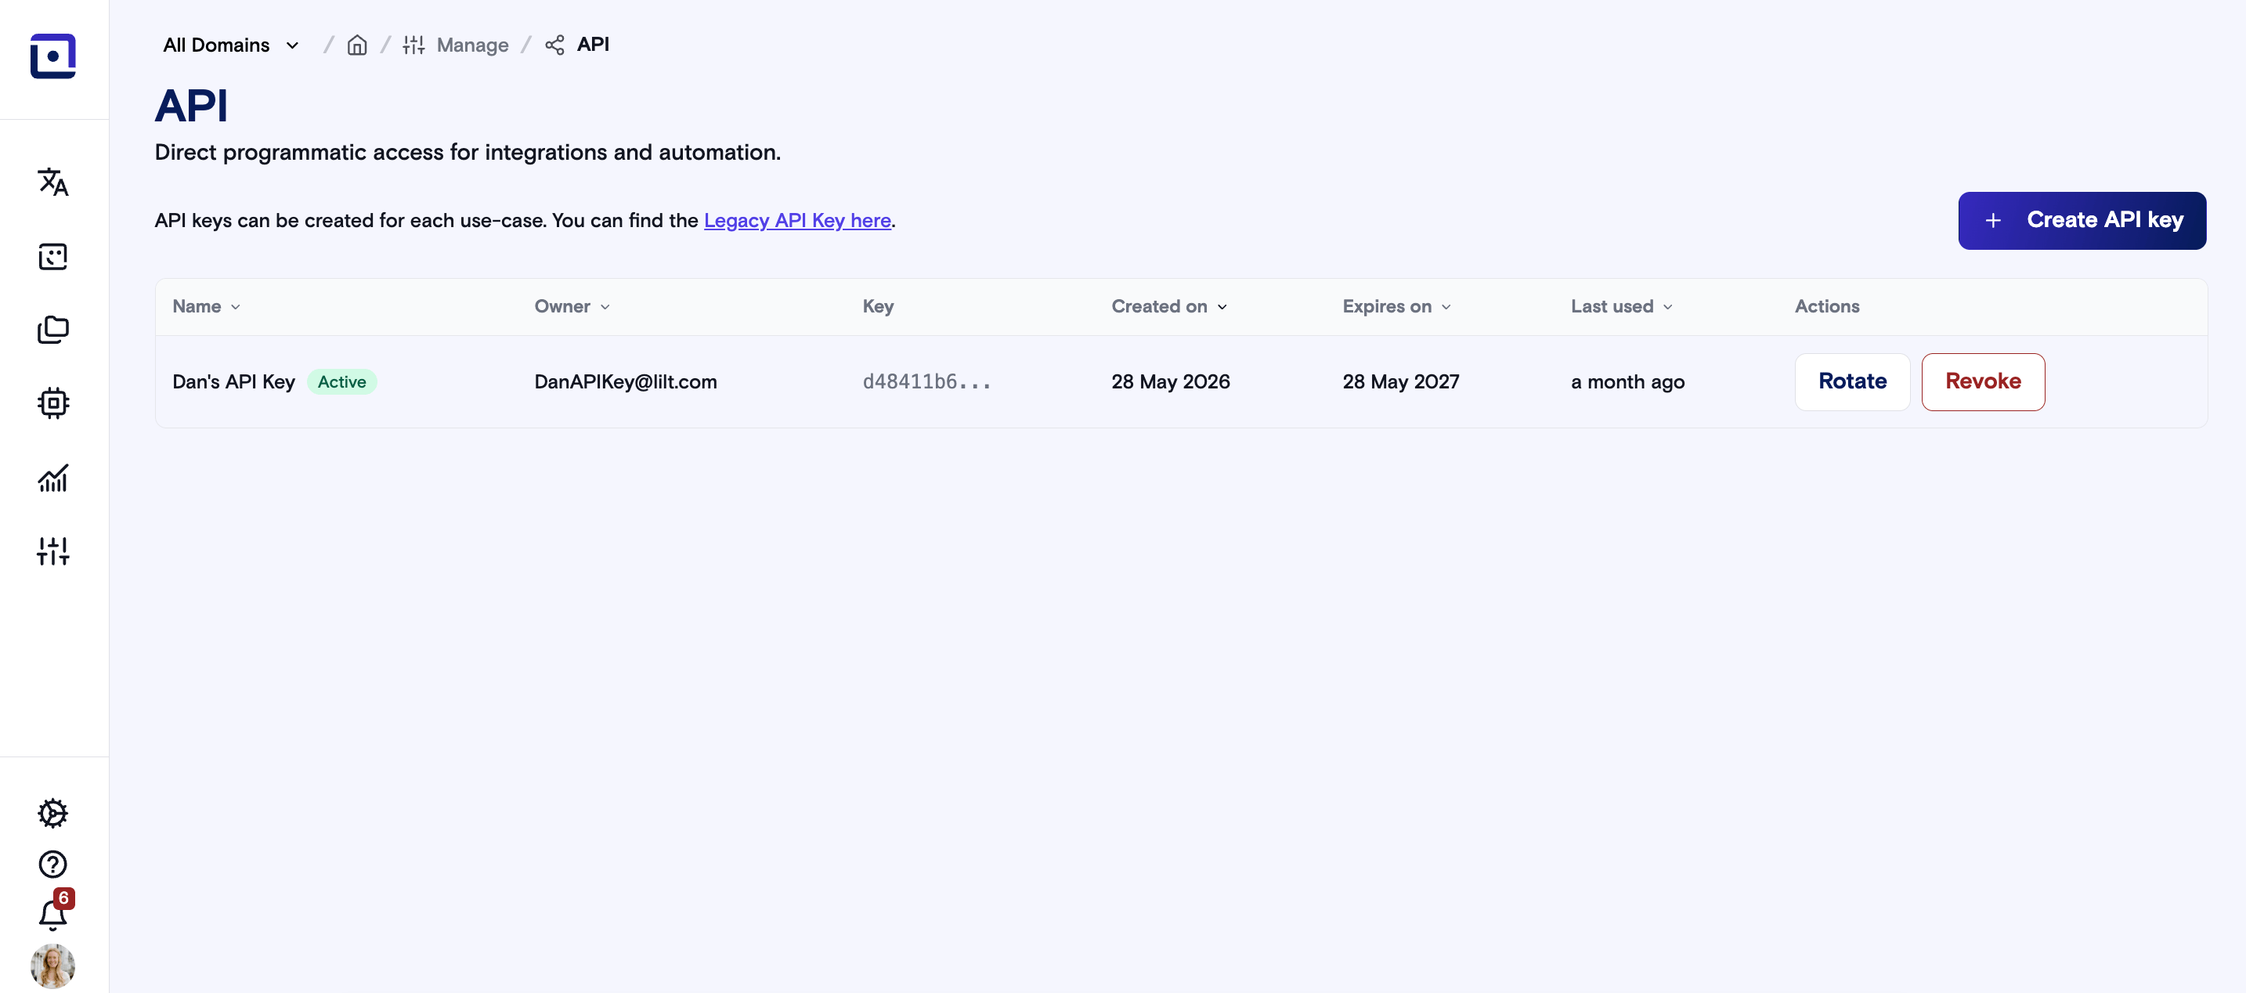Click the Active status badge
Viewport: 2246px width, 993px height.
[341, 382]
